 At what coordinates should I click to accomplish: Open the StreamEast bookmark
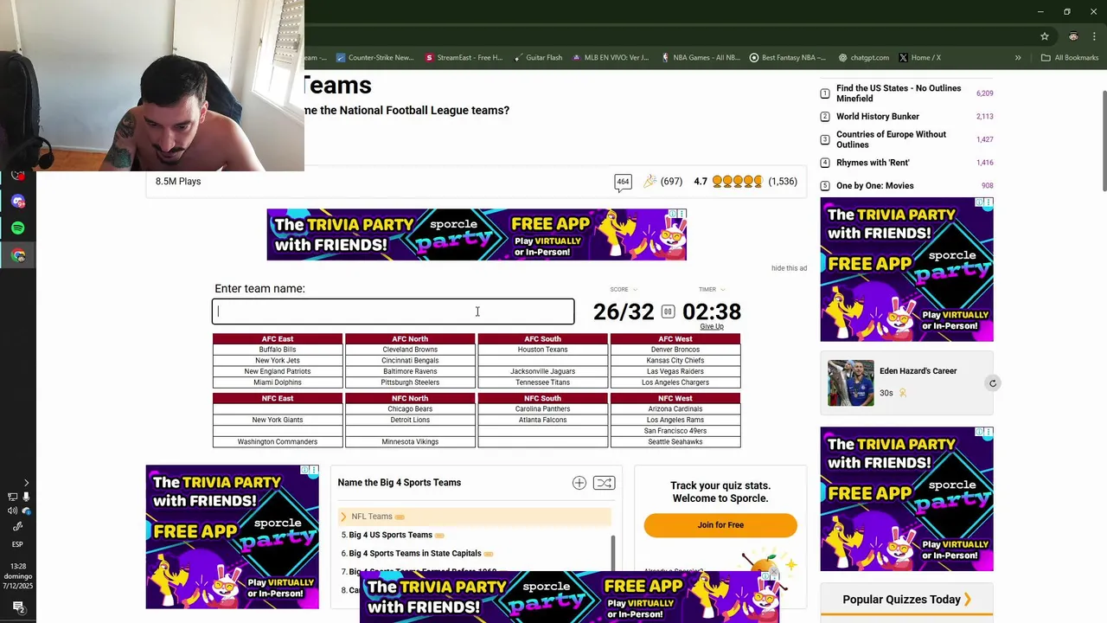[x=464, y=58]
